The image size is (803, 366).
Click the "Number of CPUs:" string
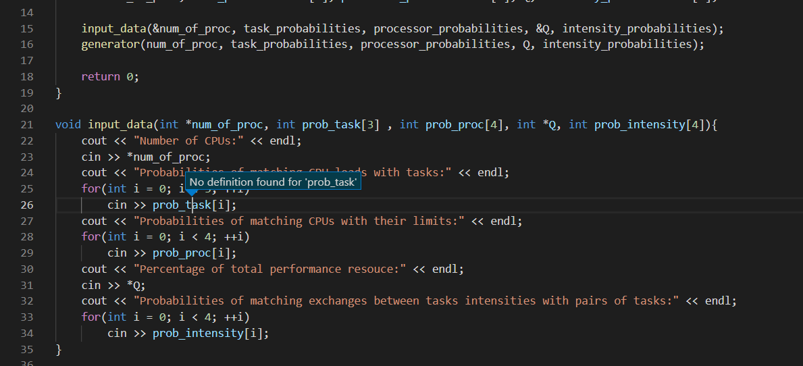[188, 140]
